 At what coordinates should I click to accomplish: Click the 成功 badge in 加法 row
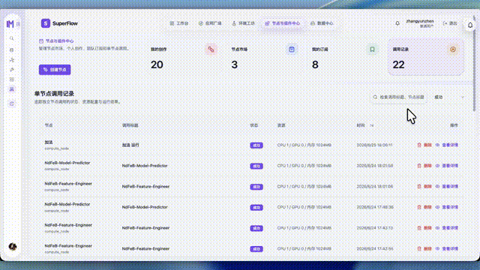(256, 145)
